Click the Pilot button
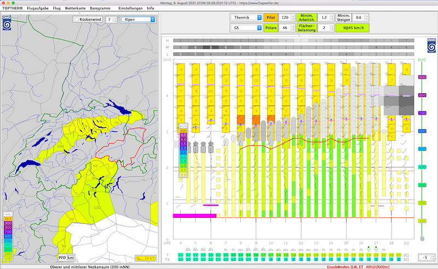The width and height of the screenshot is (438, 269). (270, 17)
